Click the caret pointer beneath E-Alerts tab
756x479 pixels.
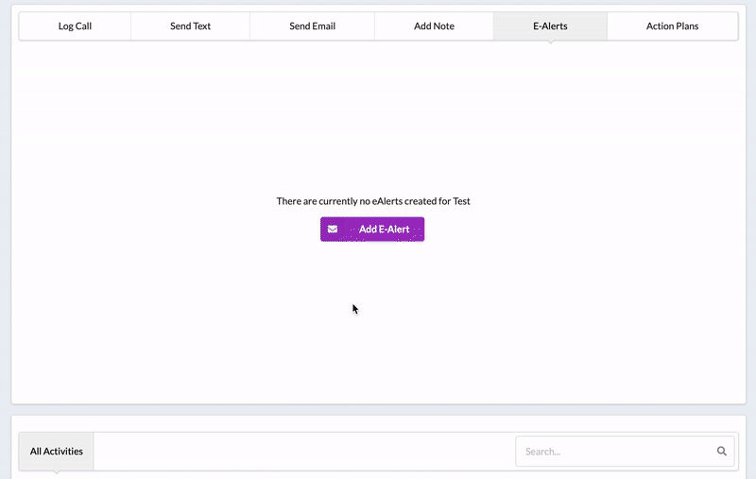pyautogui.click(x=550, y=43)
